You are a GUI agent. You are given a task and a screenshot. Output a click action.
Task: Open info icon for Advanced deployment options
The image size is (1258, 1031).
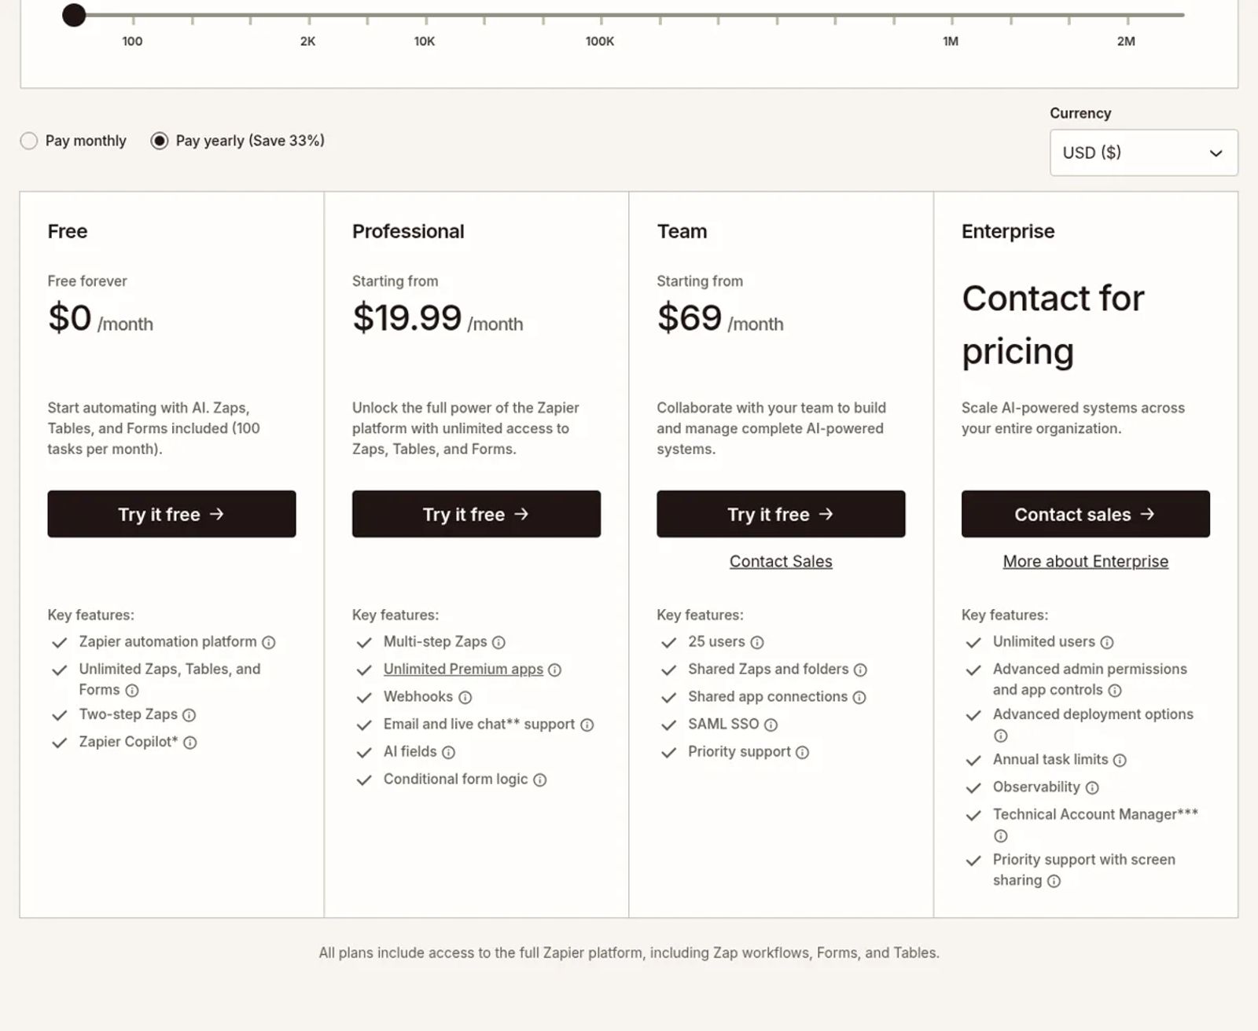1001,736
